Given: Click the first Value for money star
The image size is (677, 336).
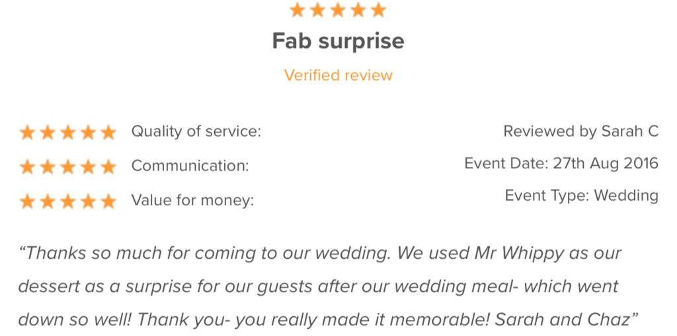Looking at the screenshot, I should coord(27,201).
